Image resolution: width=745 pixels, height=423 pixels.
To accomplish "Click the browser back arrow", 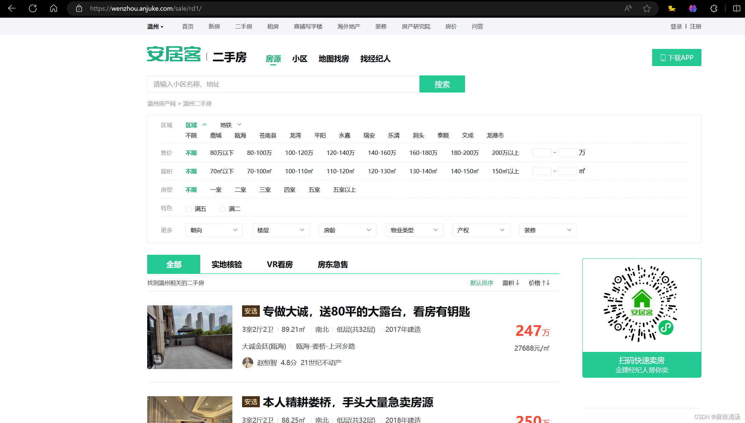I will (12, 8).
